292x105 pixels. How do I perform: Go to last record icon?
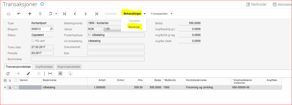coord(96,14)
